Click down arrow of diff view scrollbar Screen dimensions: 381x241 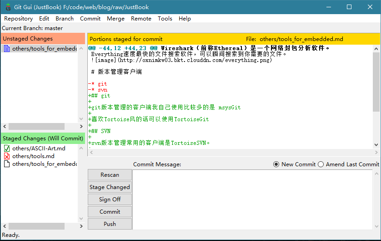[376, 144]
